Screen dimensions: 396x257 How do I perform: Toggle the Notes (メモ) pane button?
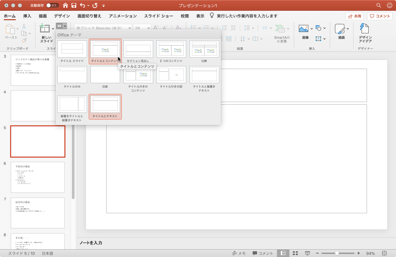point(239,253)
